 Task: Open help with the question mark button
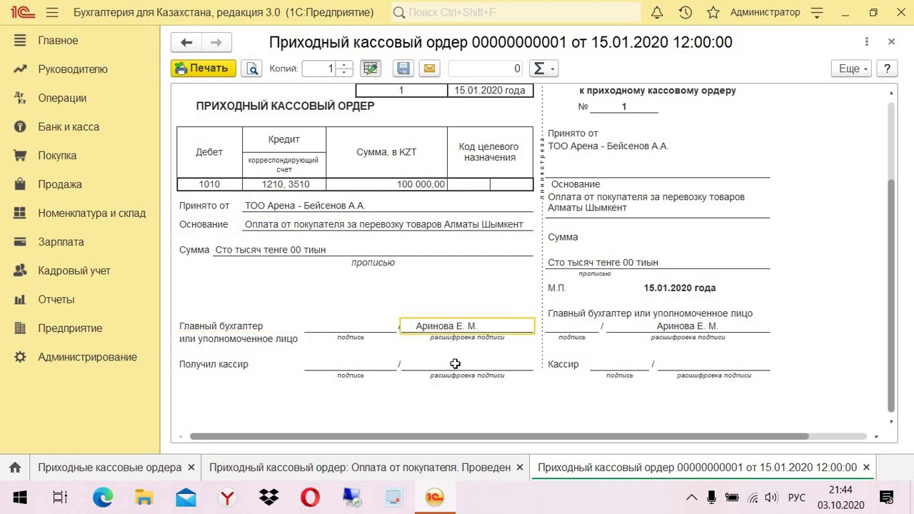887,69
